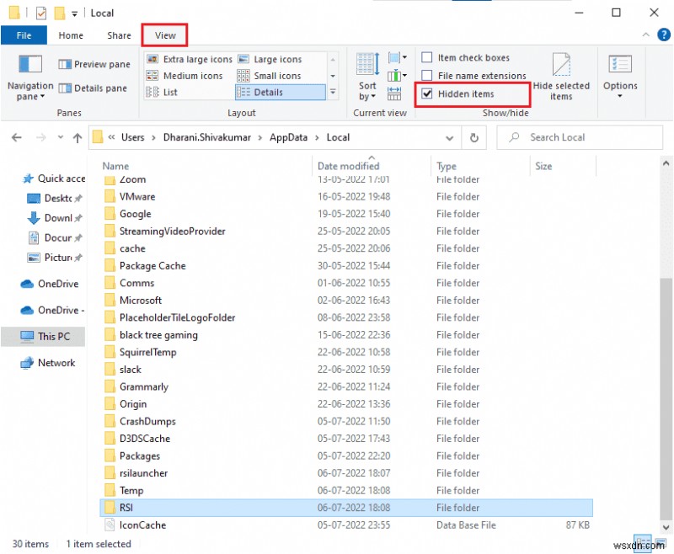Click the Quick access toolbar properties icon
The image size is (674, 554).
pos(40,13)
